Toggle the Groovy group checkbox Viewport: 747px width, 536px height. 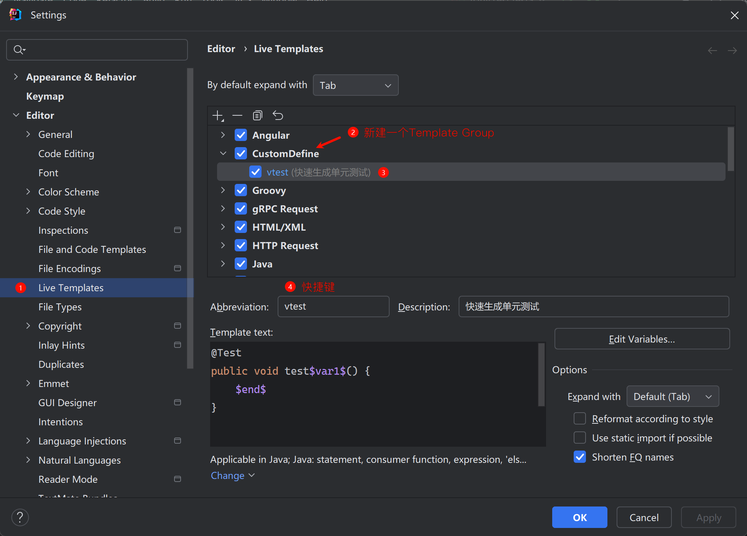pos(241,190)
